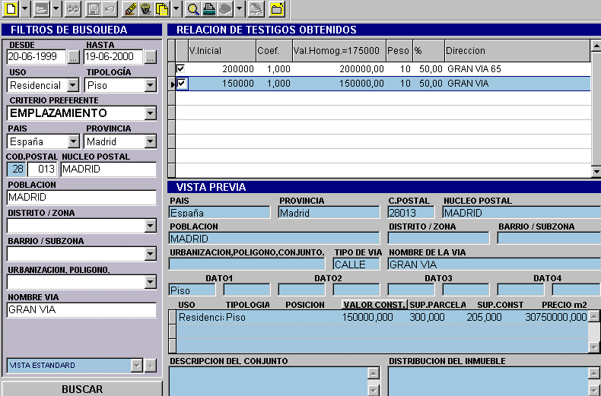Click the preview C.POSTAL field 28013
Screen dimensions: 601x396
[411, 213]
